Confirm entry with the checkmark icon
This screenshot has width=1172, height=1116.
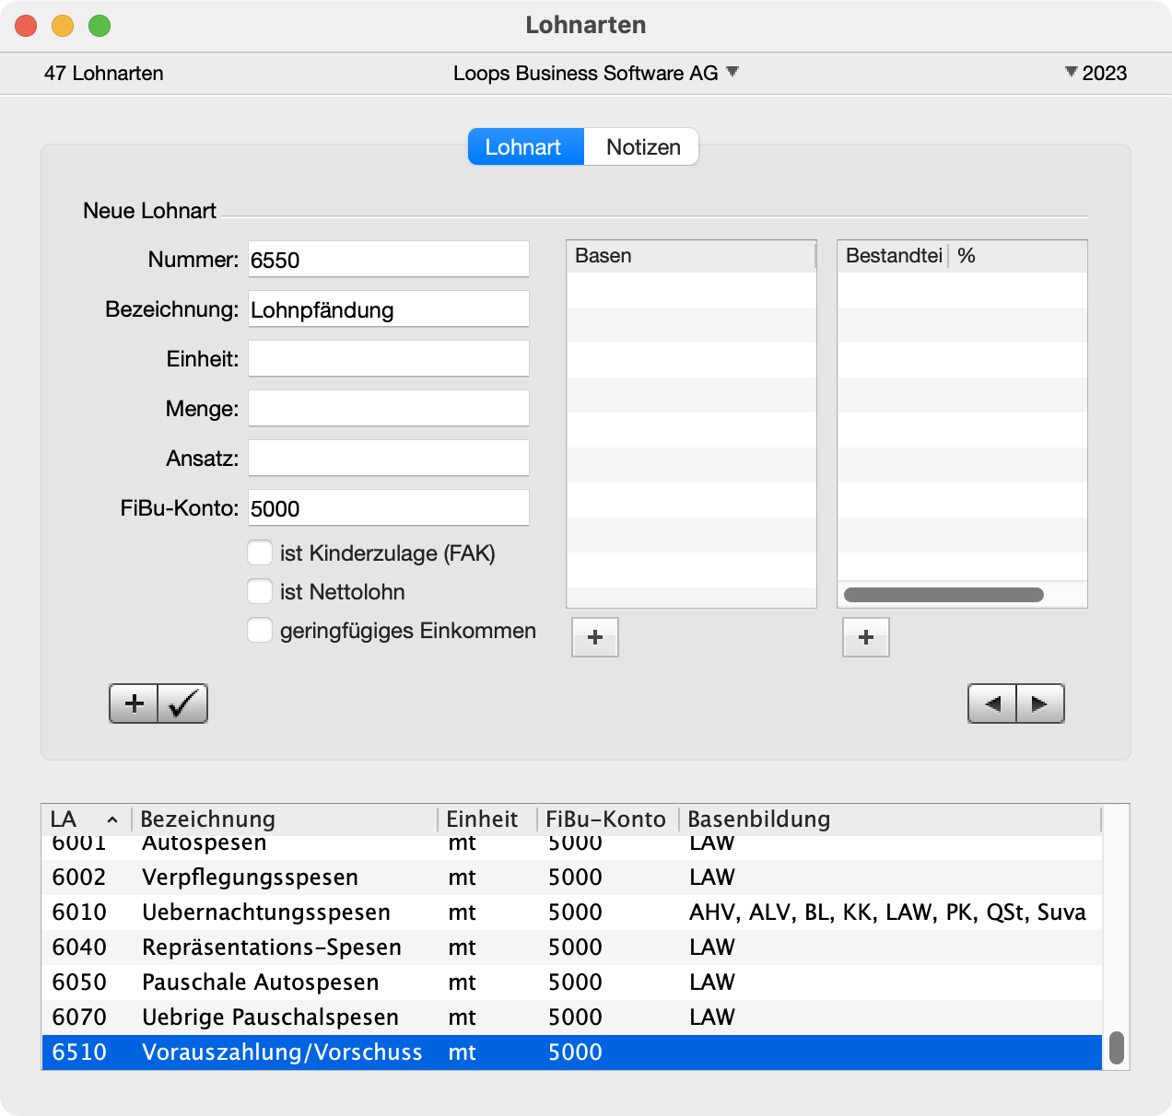[x=182, y=703]
